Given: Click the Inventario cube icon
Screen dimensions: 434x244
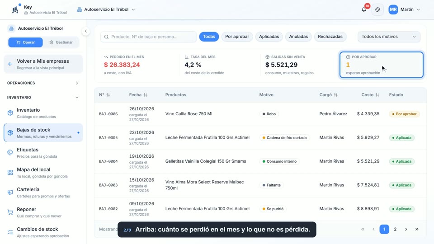Looking at the screenshot, I should pos(10,113).
